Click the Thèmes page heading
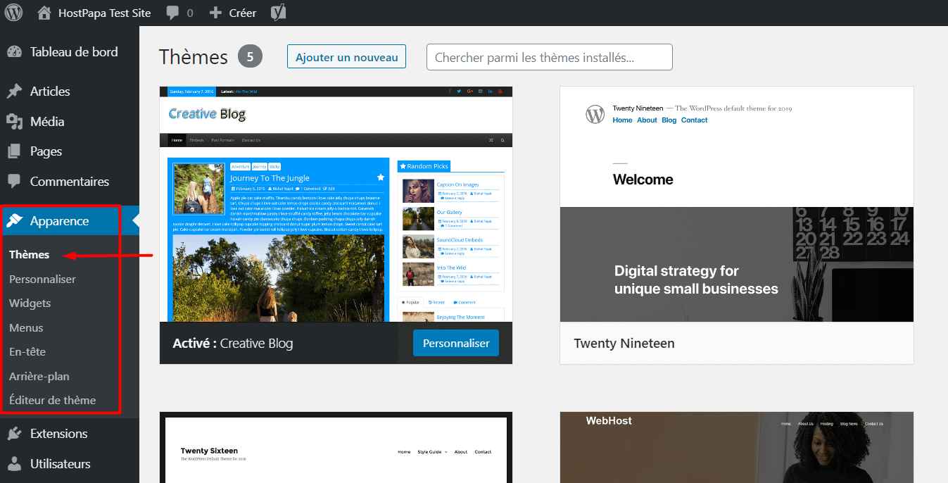The height and width of the screenshot is (483, 948). click(194, 57)
